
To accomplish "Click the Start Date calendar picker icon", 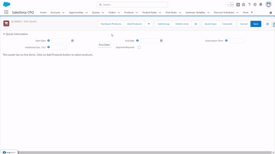I will [x=73, y=41].
